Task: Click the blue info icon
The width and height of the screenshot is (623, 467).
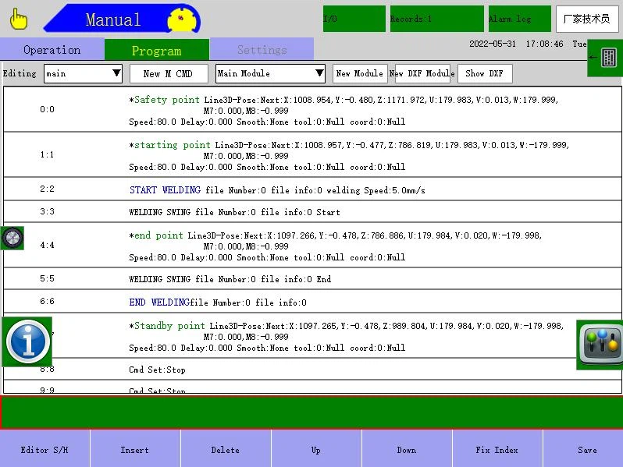Action: (x=27, y=341)
